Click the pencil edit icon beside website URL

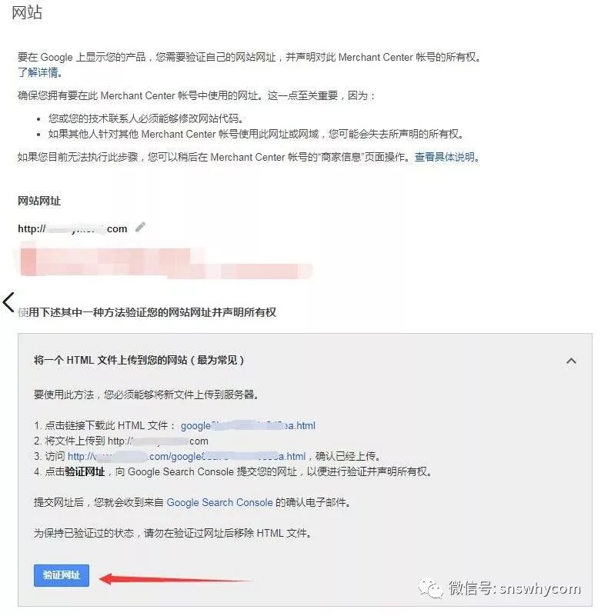[140, 227]
